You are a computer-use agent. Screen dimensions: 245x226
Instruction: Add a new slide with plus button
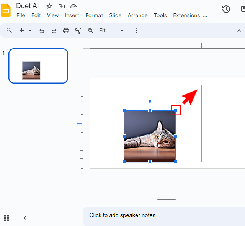coord(22,30)
